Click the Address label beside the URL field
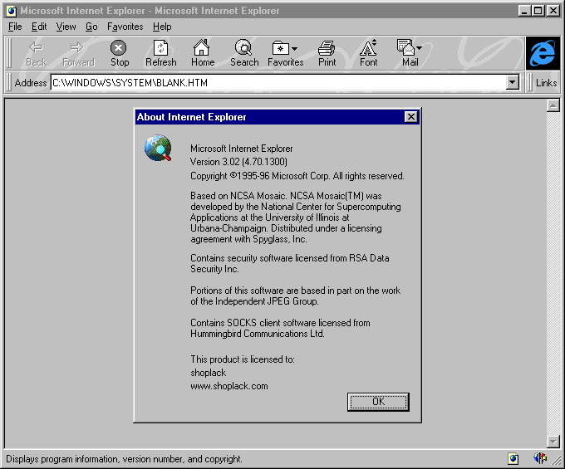The image size is (565, 469). 31,83
